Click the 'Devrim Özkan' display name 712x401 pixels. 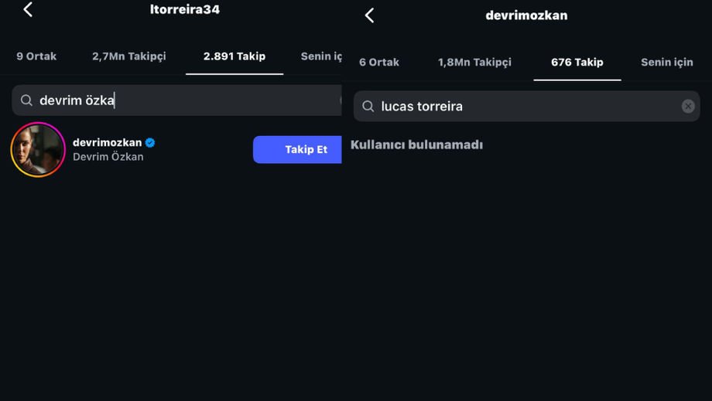108,157
